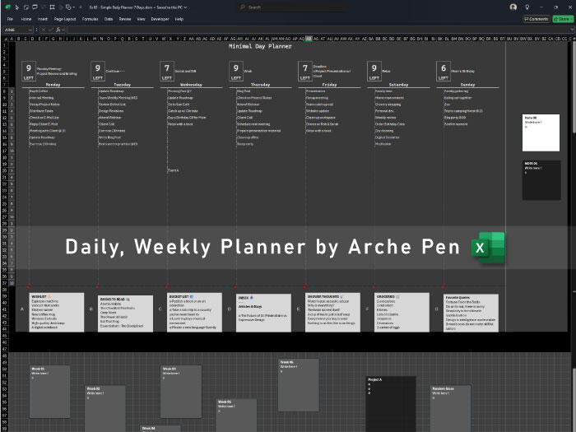Open the Page Layout tab
Screen dimensions: 576x432
(66, 18)
